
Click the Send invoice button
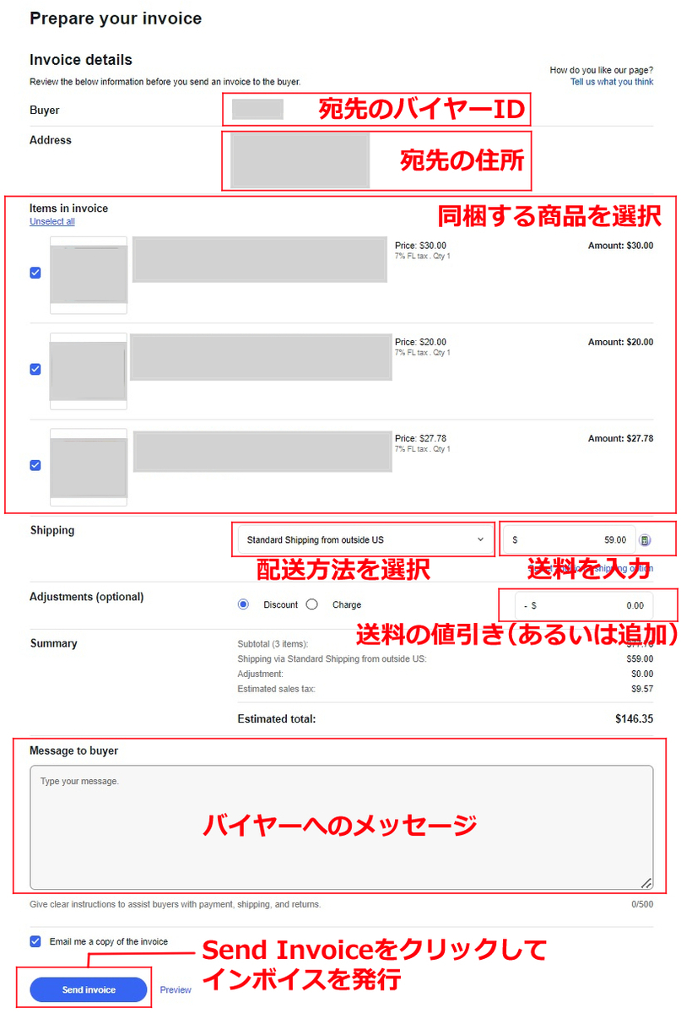click(x=87, y=989)
